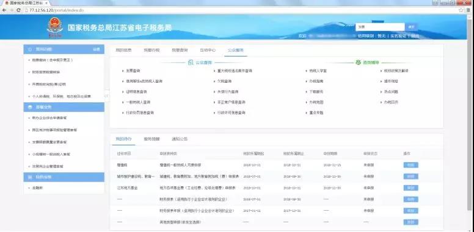This screenshot has height=232, width=474.
Task: Open the 我要办税 tab
Action: click(x=151, y=51)
